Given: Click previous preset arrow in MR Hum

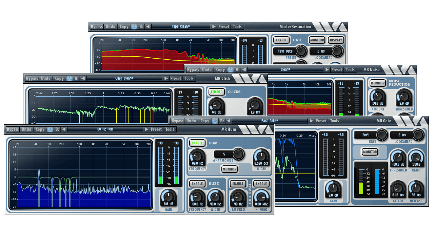Looking at the screenshot, I should pyautogui.click(x=64, y=129).
